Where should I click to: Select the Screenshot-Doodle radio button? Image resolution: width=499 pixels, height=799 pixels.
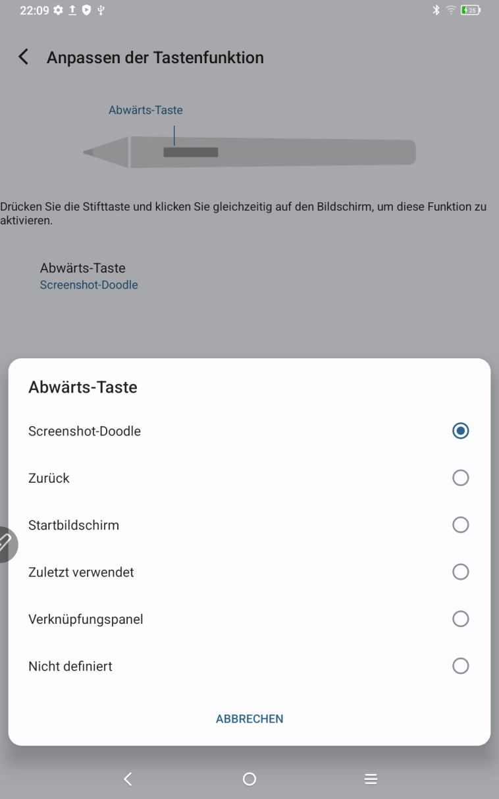click(461, 431)
